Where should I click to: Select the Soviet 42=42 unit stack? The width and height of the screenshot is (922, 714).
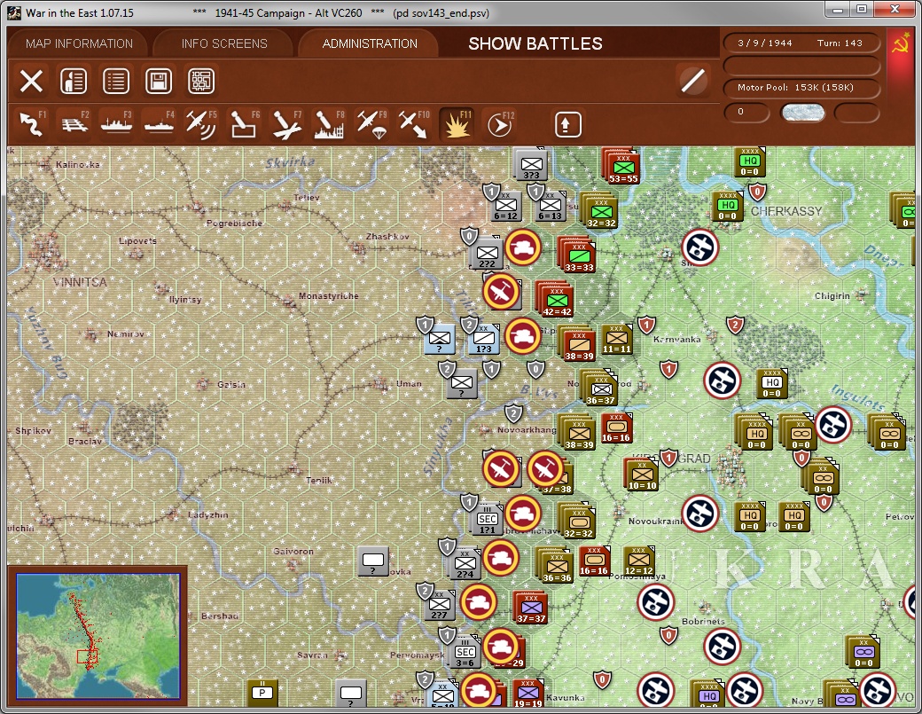pos(556,299)
